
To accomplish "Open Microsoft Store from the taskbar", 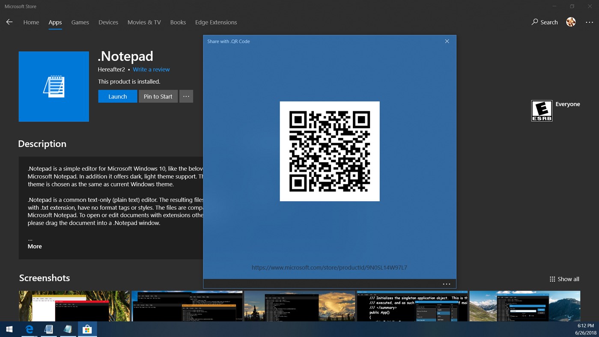I will (x=87, y=329).
